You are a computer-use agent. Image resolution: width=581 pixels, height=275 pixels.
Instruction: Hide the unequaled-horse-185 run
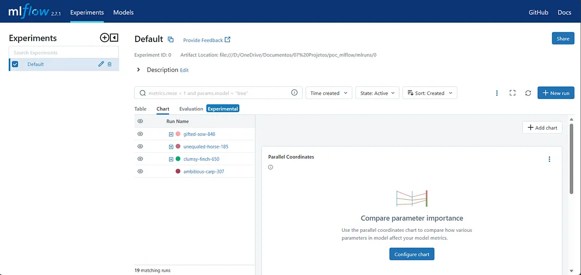coord(140,146)
